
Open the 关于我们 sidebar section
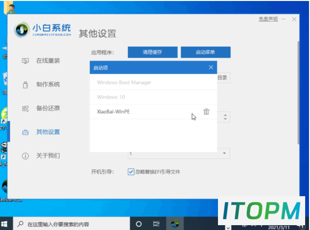pos(48,156)
